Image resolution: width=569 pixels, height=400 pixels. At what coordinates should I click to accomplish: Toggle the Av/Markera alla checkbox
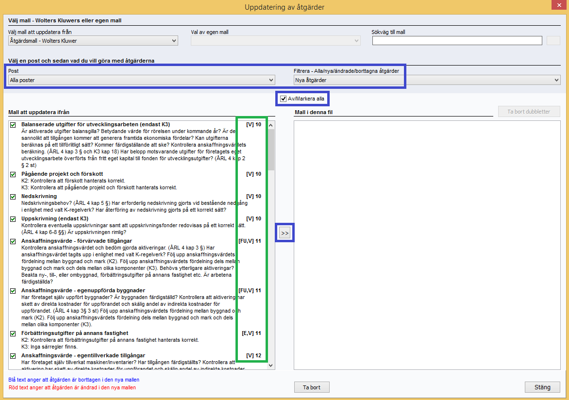[x=284, y=99]
